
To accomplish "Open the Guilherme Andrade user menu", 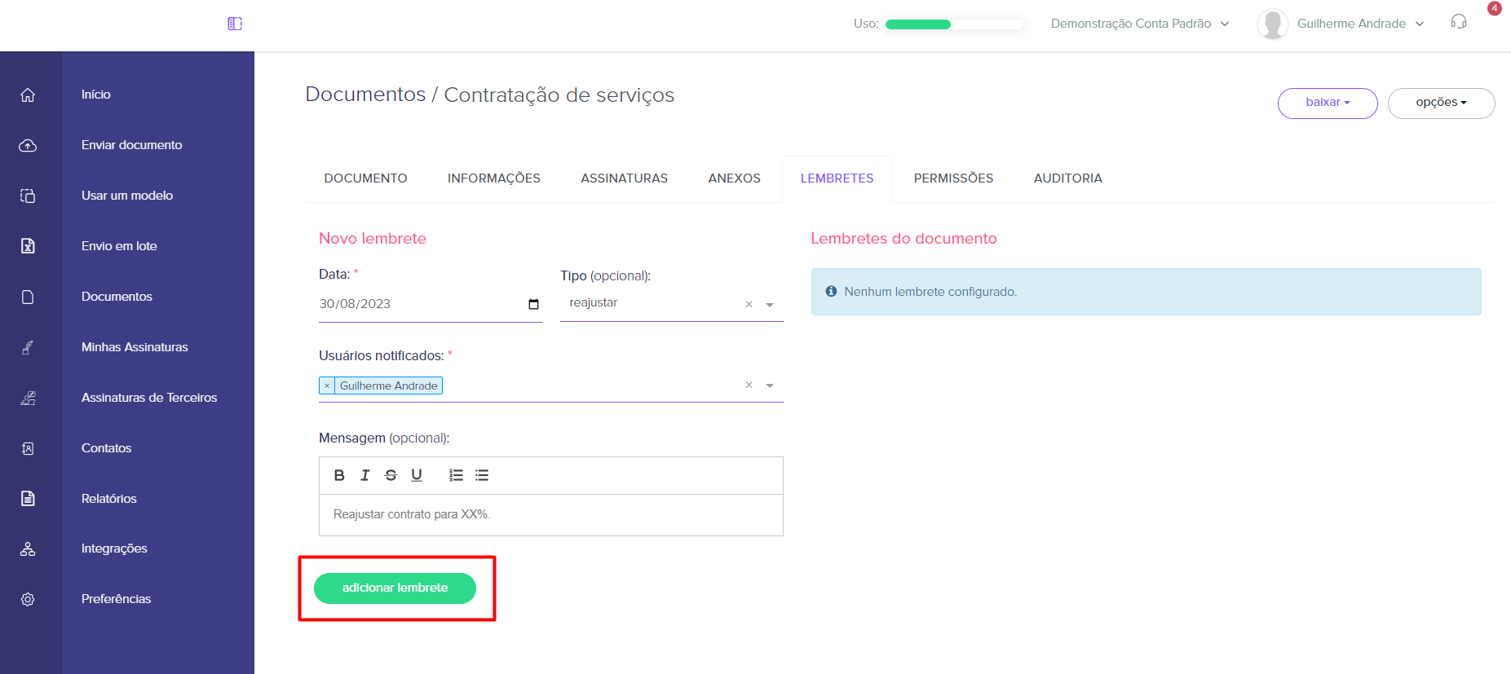I will click(x=1360, y=24).
